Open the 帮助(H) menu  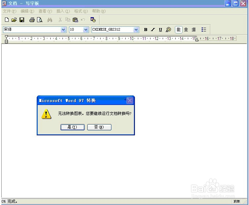pyautogui.click(x=99, y=11)
